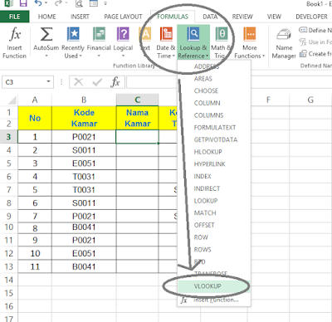
Task: Expand the Financial dropdown arrow
Action: [99, 56]
